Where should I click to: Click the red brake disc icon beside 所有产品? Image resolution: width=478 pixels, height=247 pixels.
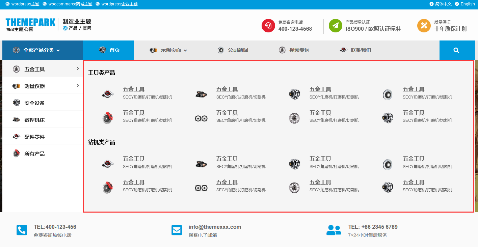(x=16, y=153)
